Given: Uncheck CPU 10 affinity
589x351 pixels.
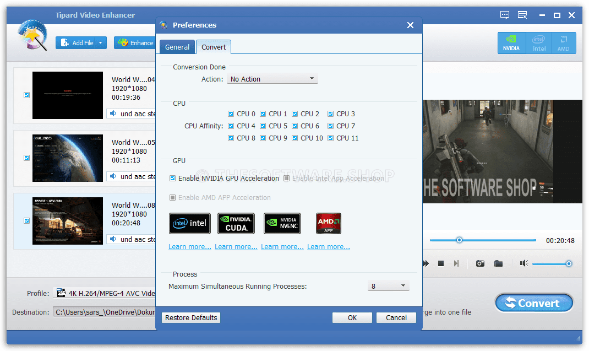Looking at the screenshot, I should [295, 138].
